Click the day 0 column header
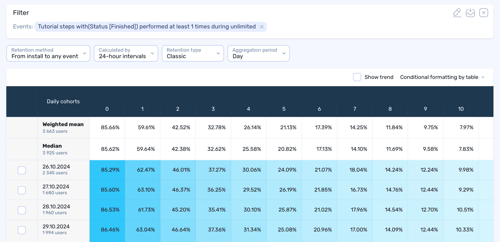 click(107, 109)
